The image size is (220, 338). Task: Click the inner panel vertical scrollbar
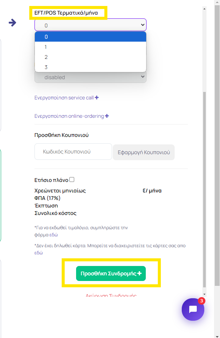click(204, 190)
